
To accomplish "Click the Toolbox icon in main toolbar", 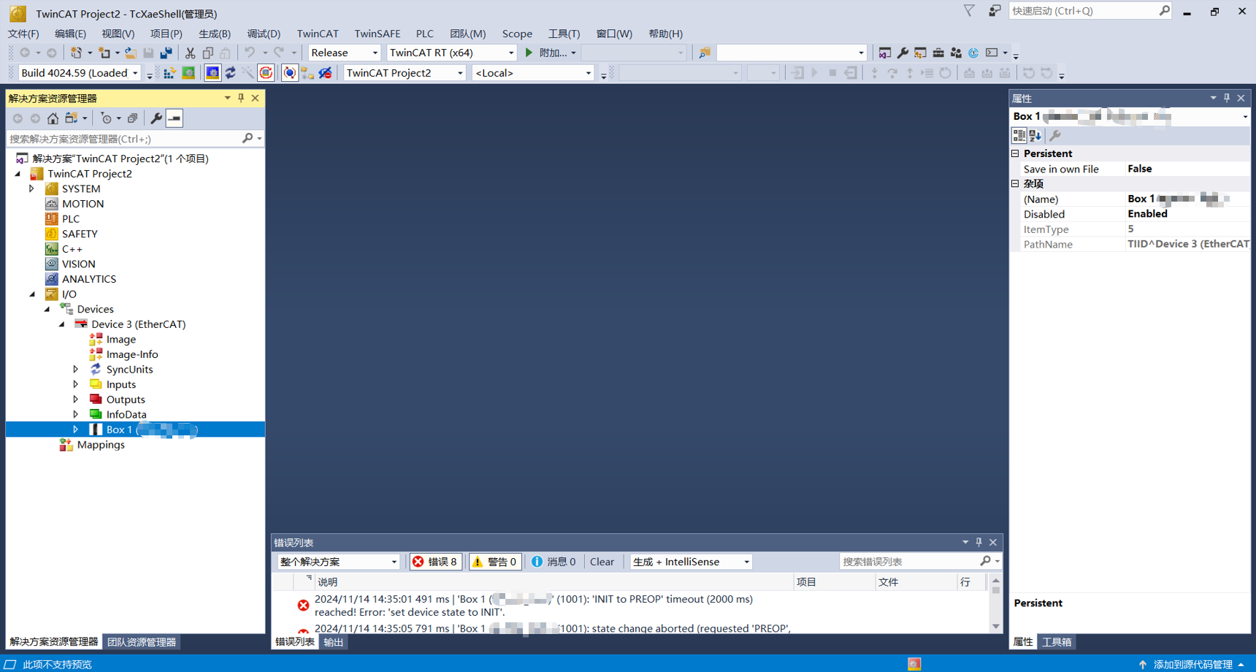I will point(938,53).
